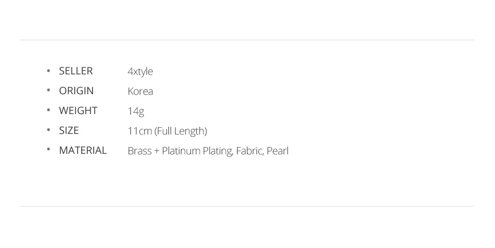Click the bullet beside MATERIAL
This screenshot has width=495, height=248.
(x=48, y=150)
